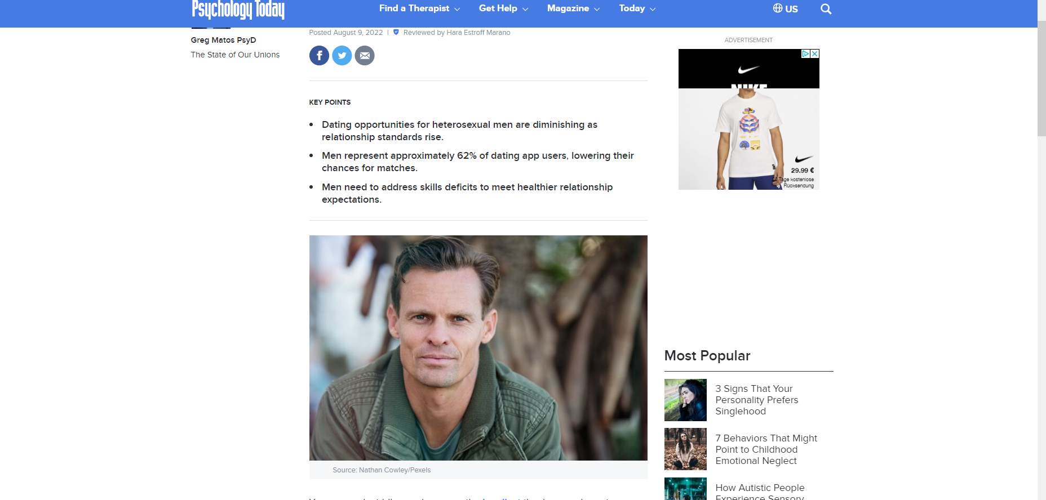The width and height of the screenshot is (1046, 500).
Task: Share article via email icon
Action: pyautogui.click(x=365, y=55)
